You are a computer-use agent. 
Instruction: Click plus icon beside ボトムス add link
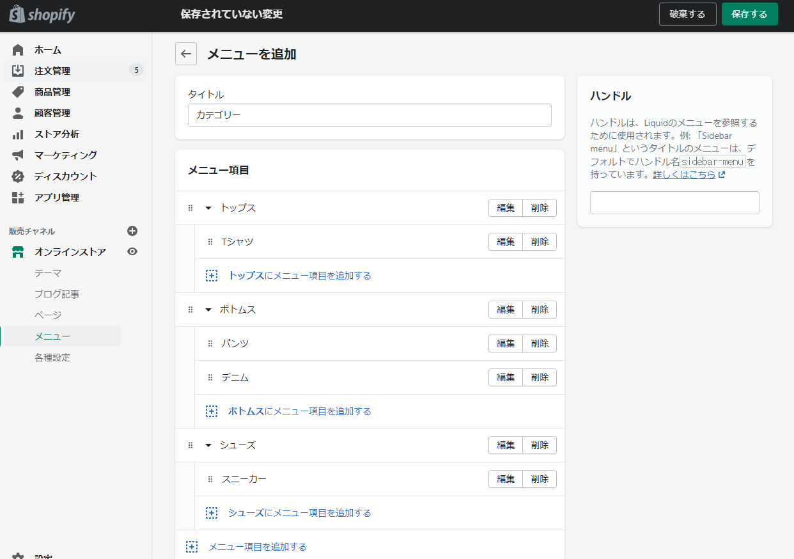212,411
